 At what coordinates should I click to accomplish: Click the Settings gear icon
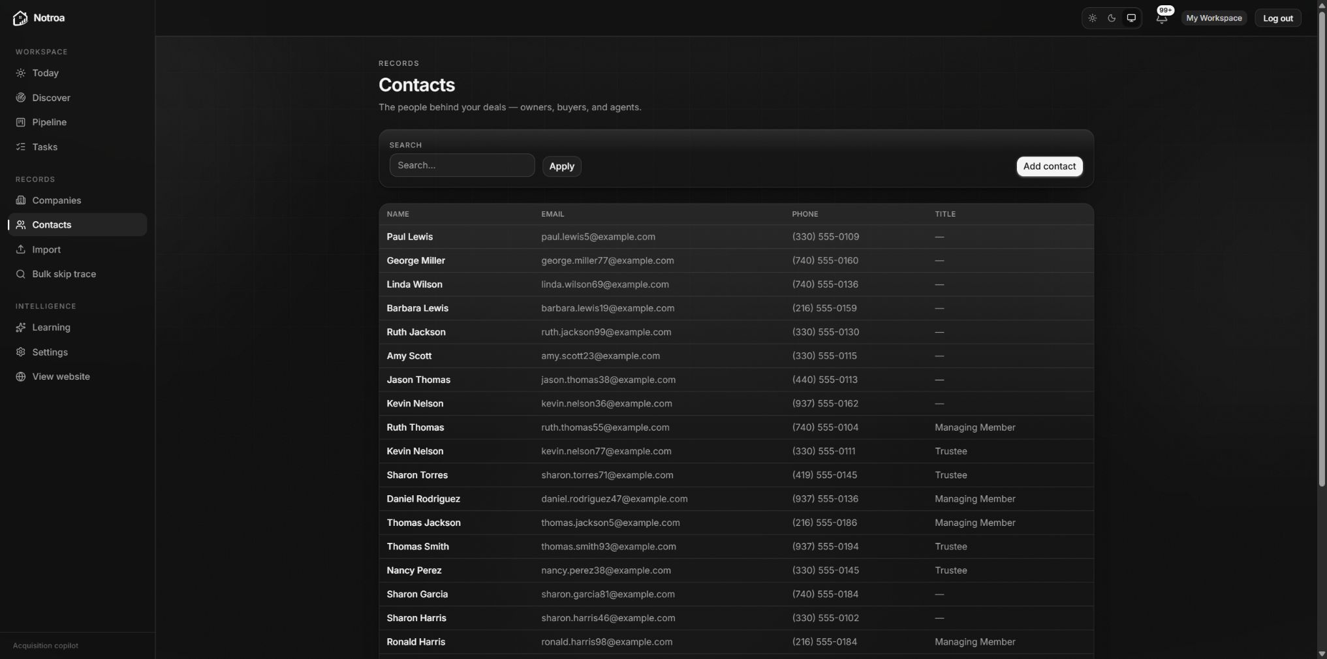[x=21, y=352]
